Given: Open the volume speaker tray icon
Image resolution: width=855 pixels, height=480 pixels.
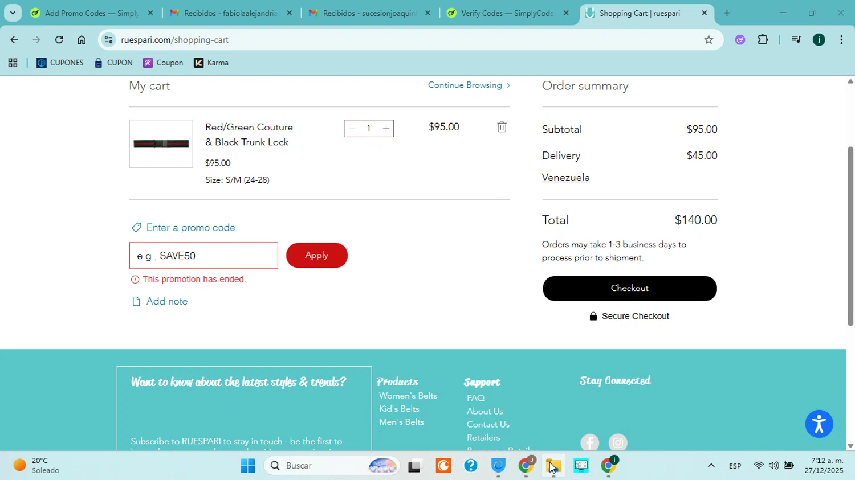Looking at the screenshot, I should coord(773,466).
